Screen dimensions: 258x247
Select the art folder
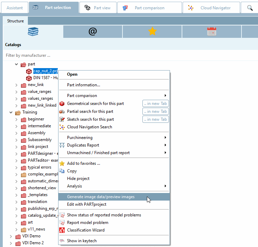coord(30,222)
